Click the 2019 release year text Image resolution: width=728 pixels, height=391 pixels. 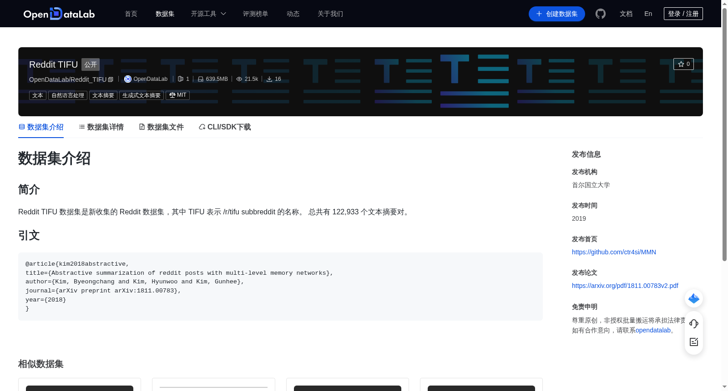click(x=579, y=218)
